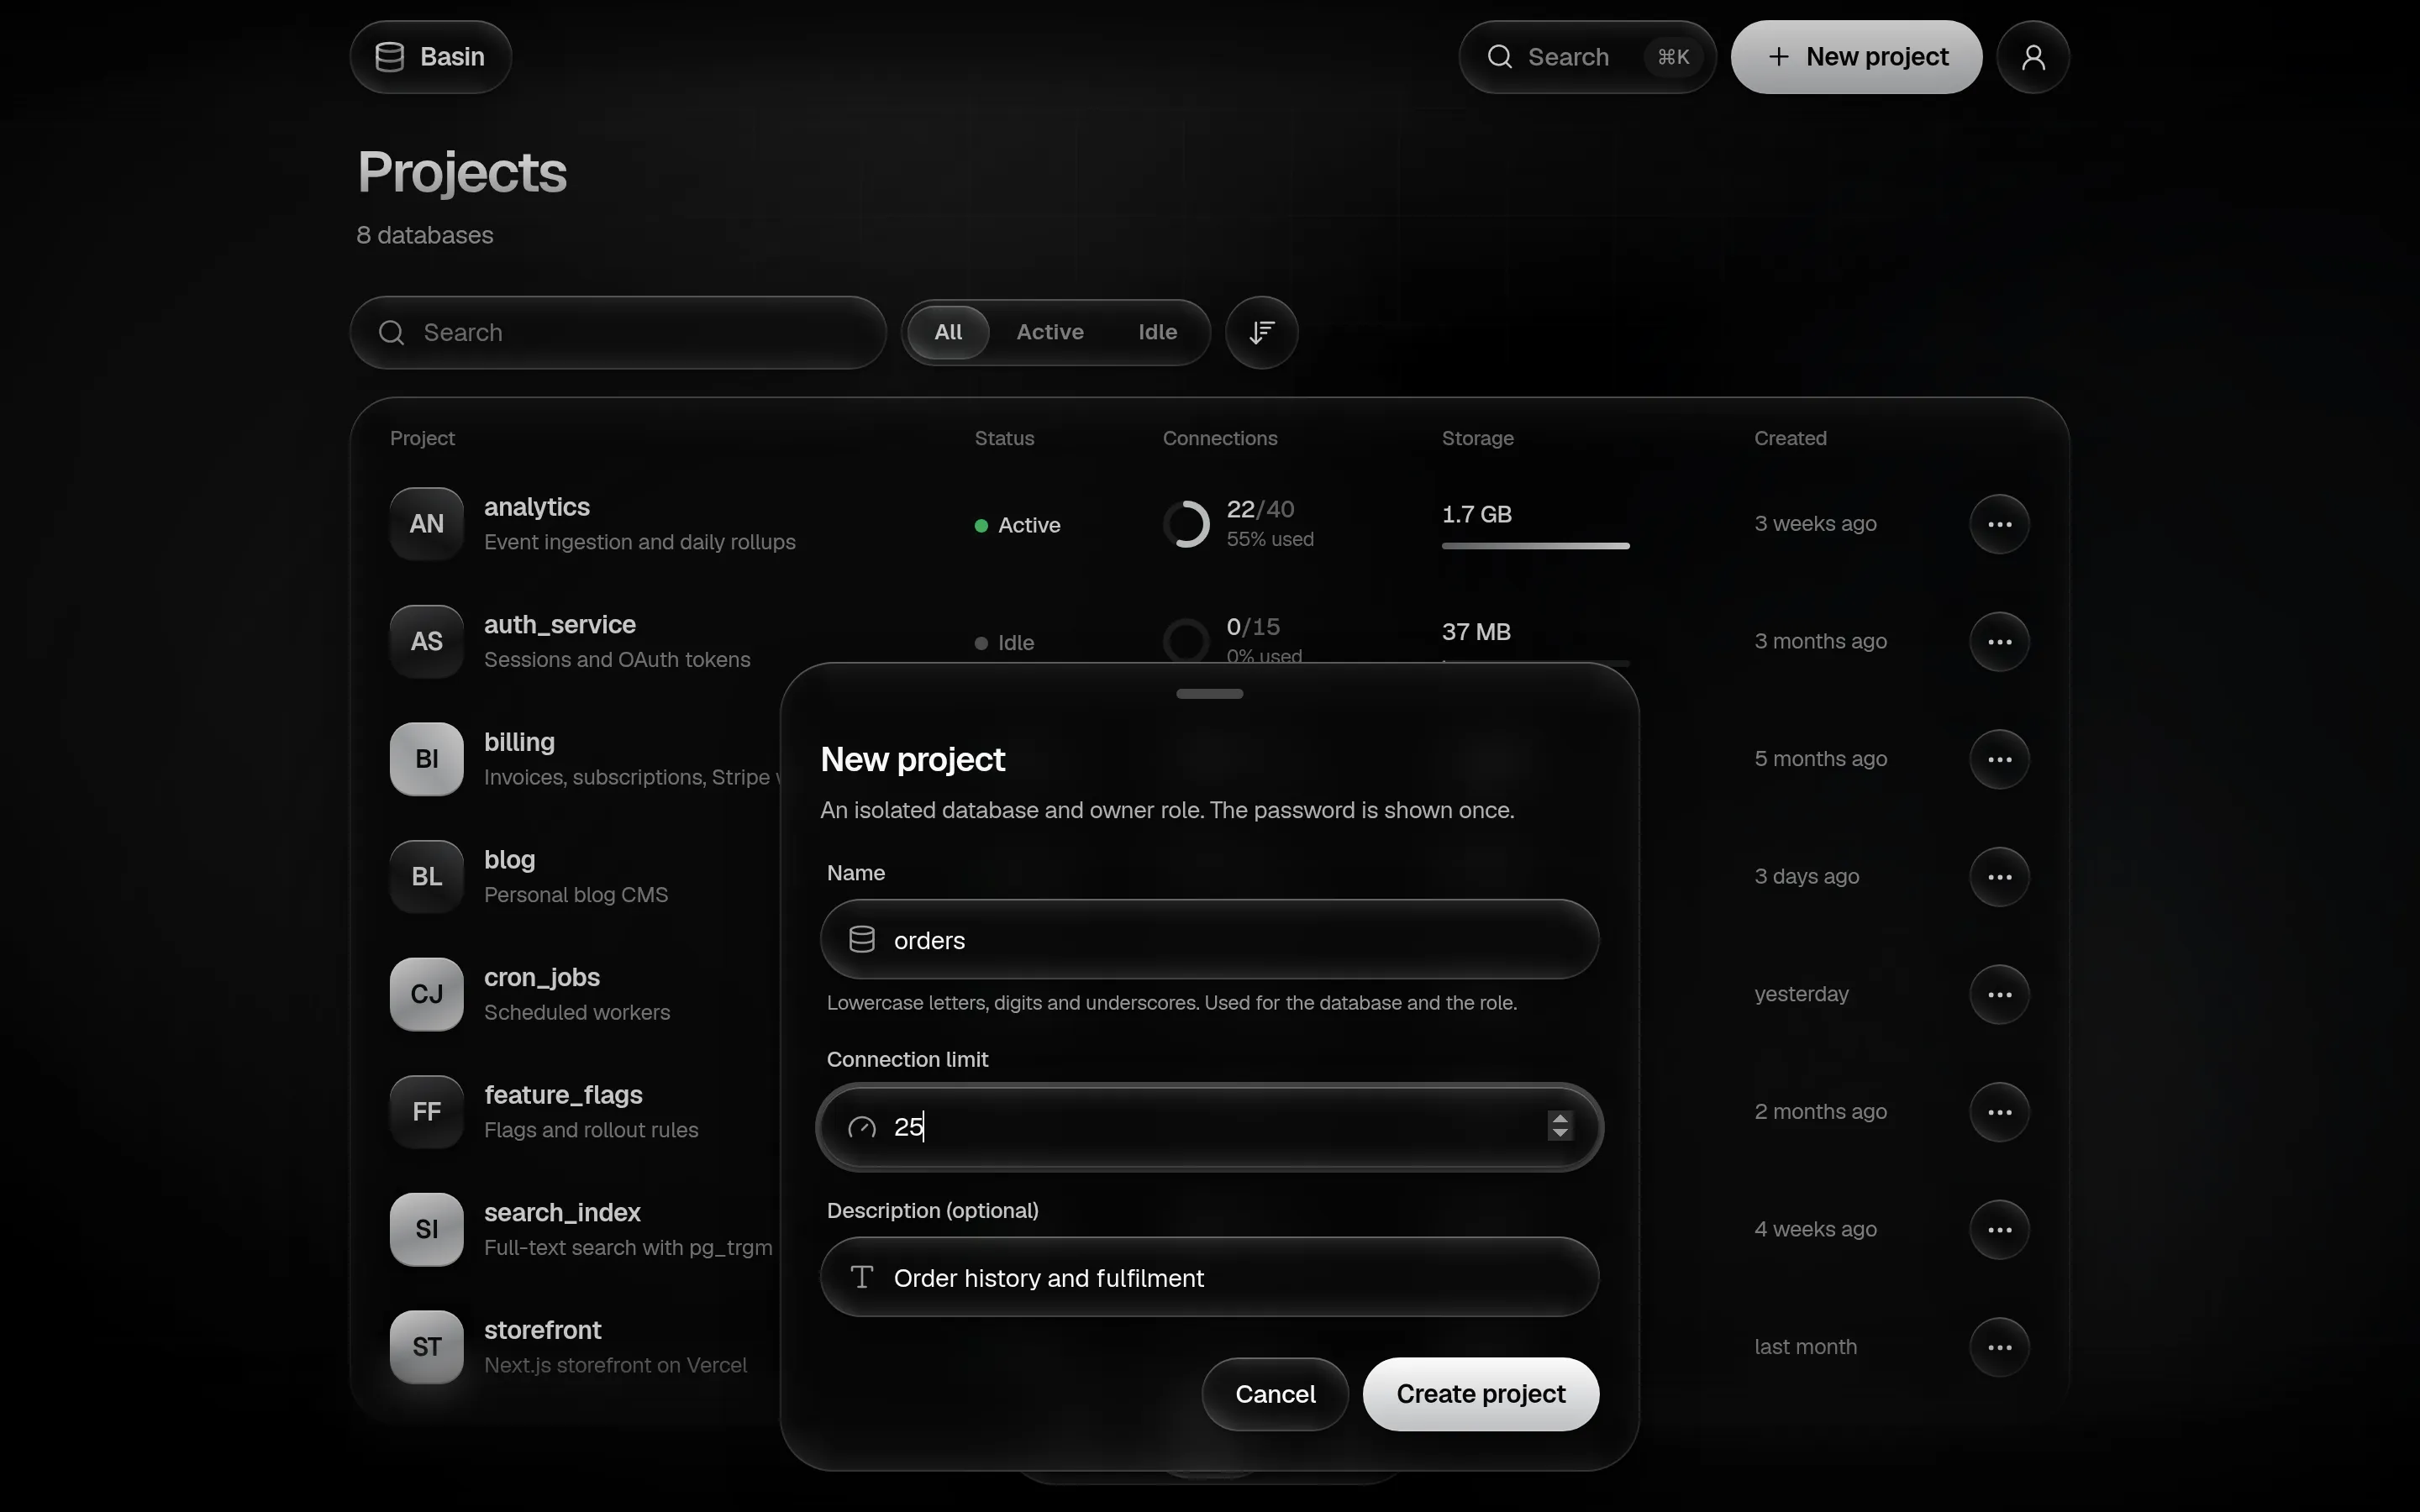The image size is (2420, 1512).
Task: Click the database icon in Name field
Action: click(862, 939)
